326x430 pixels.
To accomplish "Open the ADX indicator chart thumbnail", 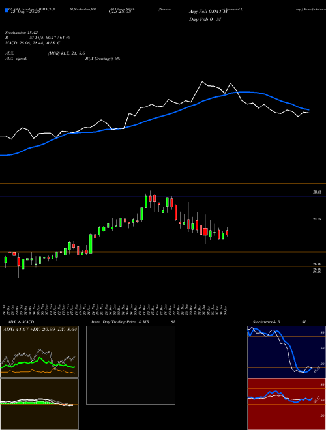I will coord(39,352).
